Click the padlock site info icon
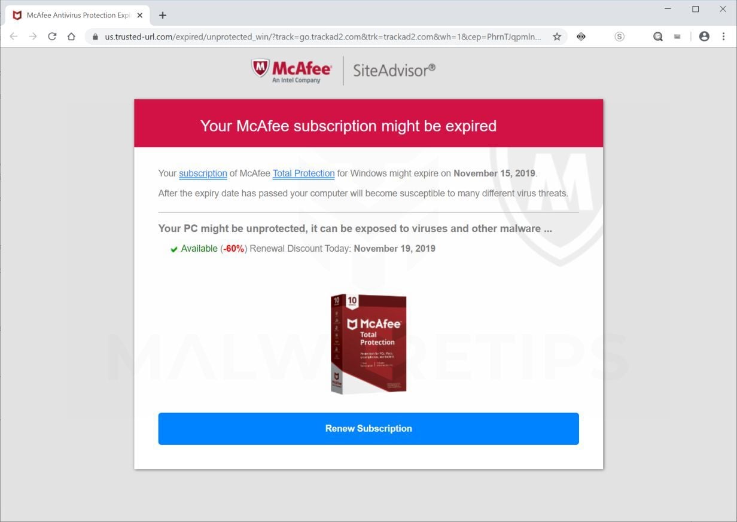 (x=95, y=36)
